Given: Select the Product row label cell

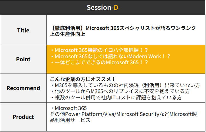Looking at the screenshot, I should 23,117.
